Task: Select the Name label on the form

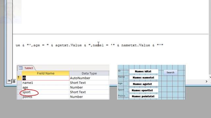Action: click(x=122, y=77)
